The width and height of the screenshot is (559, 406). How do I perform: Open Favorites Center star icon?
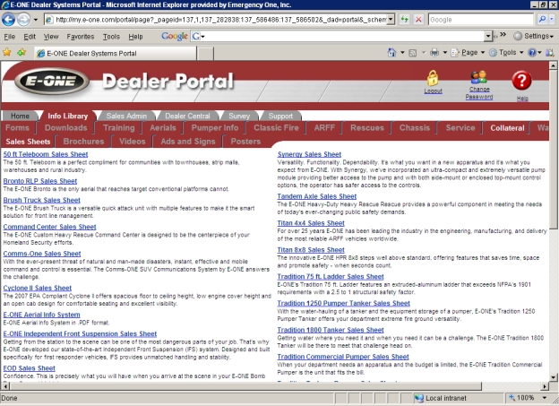pos(7,53)
